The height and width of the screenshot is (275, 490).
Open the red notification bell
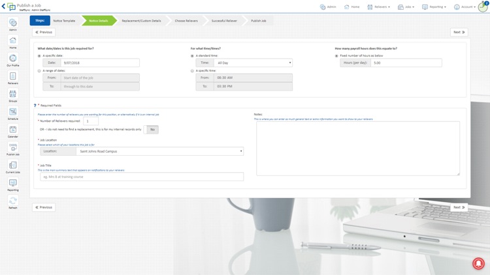(x=478, y=263)
